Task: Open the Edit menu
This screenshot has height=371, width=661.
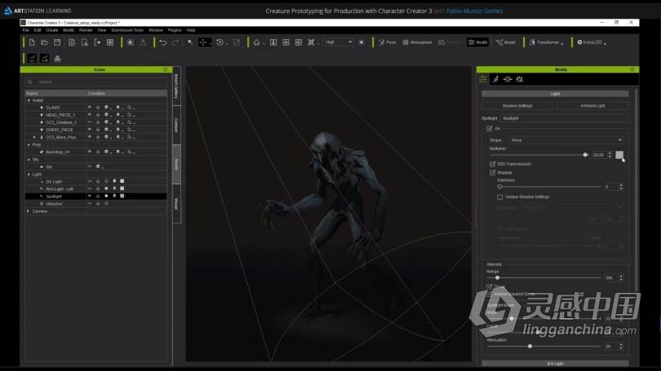Action: tap(38, 30)
